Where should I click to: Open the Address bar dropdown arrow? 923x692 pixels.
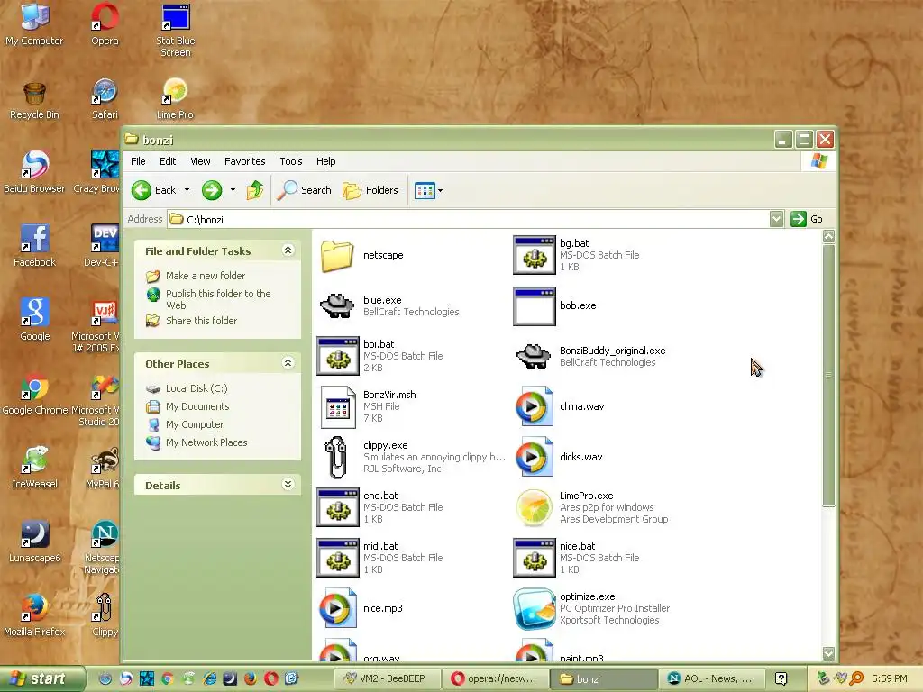776,220
